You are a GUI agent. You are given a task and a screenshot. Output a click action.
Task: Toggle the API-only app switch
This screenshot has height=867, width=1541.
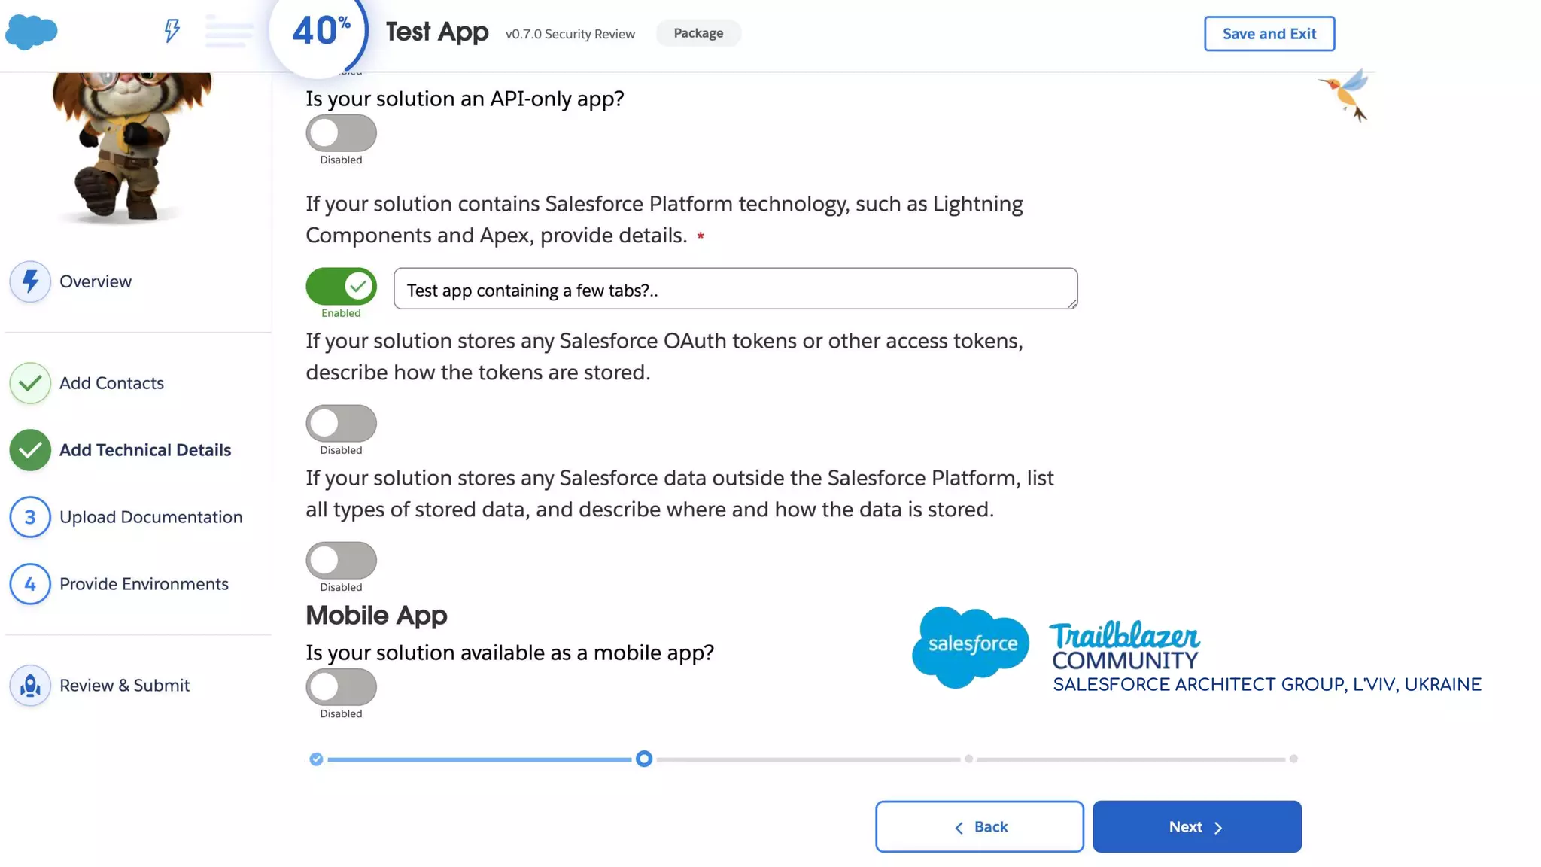pyautogui.click(x=341, y=133)
